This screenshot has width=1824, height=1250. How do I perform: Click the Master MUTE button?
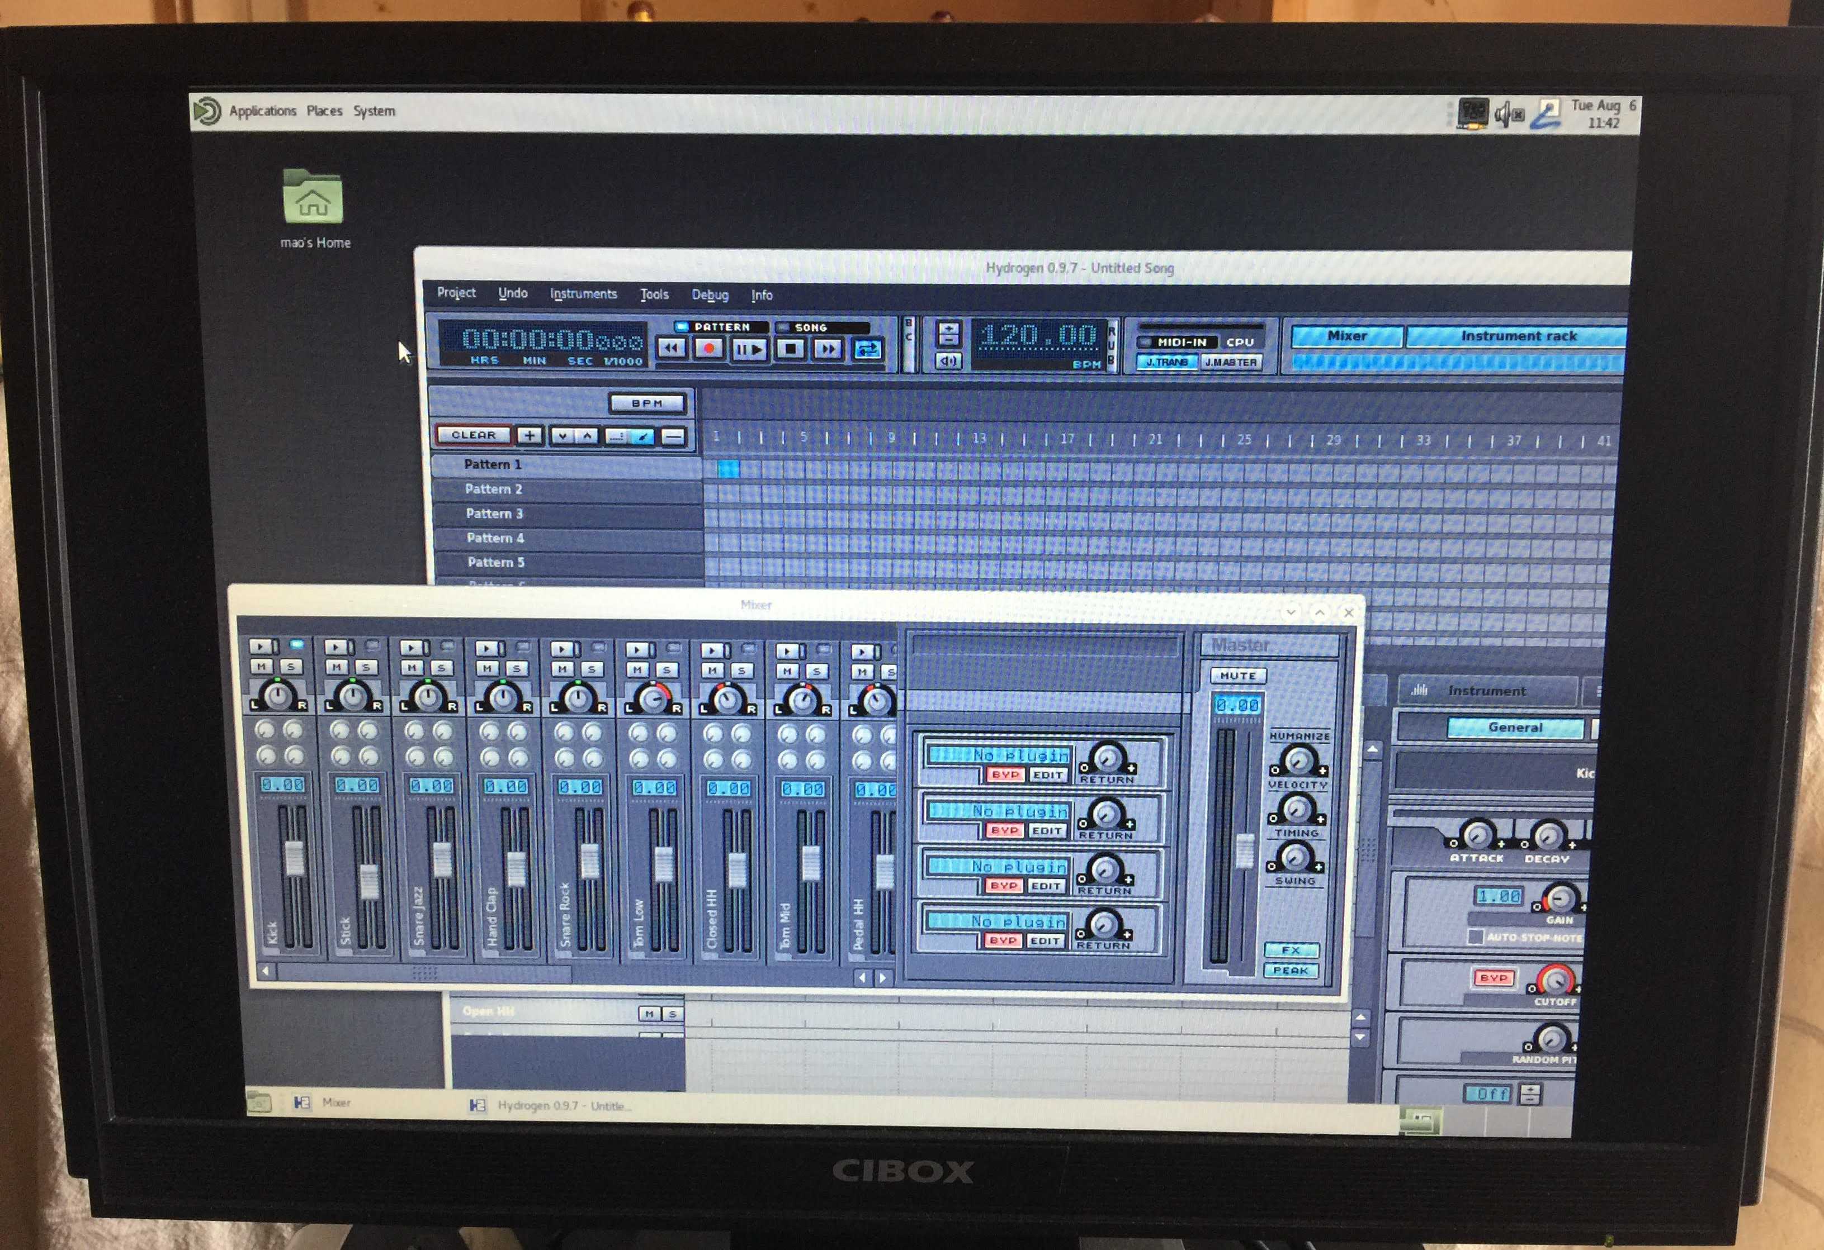pyautogui.click(x=1238, y=675)
